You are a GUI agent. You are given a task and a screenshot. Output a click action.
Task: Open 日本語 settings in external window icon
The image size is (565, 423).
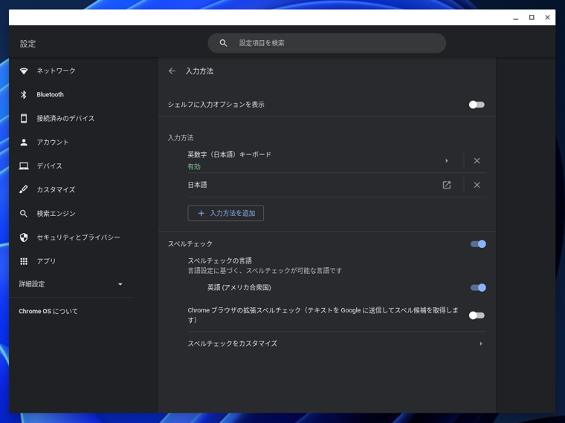click(447, 185)
